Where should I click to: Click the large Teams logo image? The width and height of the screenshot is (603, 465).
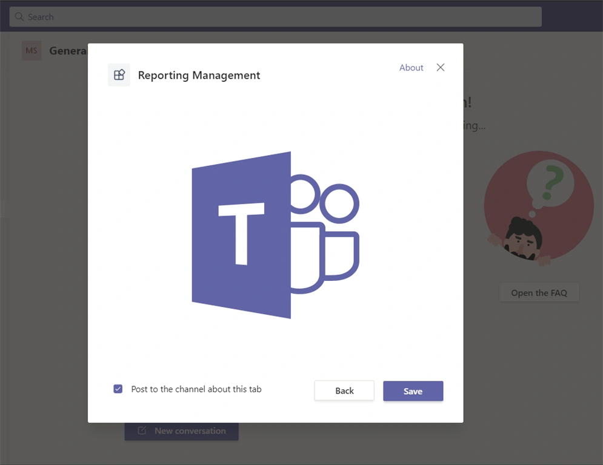pyautogui.click(x=275, y=235)
